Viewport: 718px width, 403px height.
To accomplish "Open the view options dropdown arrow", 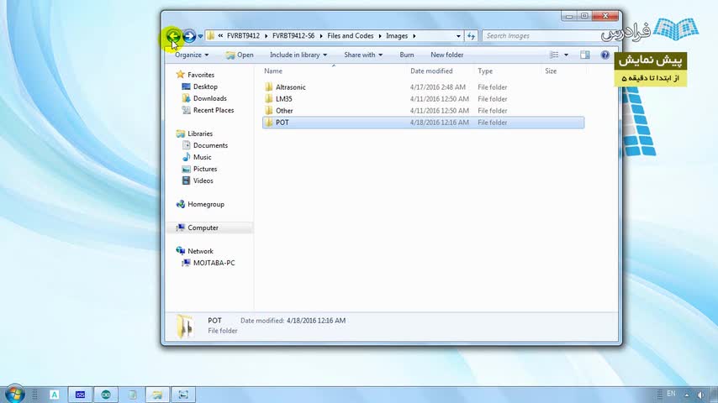I will point(566,55).
